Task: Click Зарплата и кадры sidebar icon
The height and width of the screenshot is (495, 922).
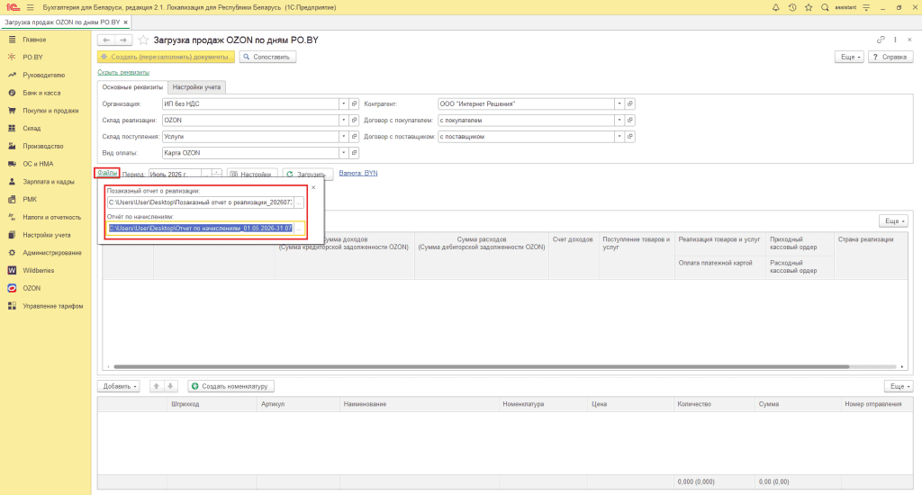Action: 12,182
